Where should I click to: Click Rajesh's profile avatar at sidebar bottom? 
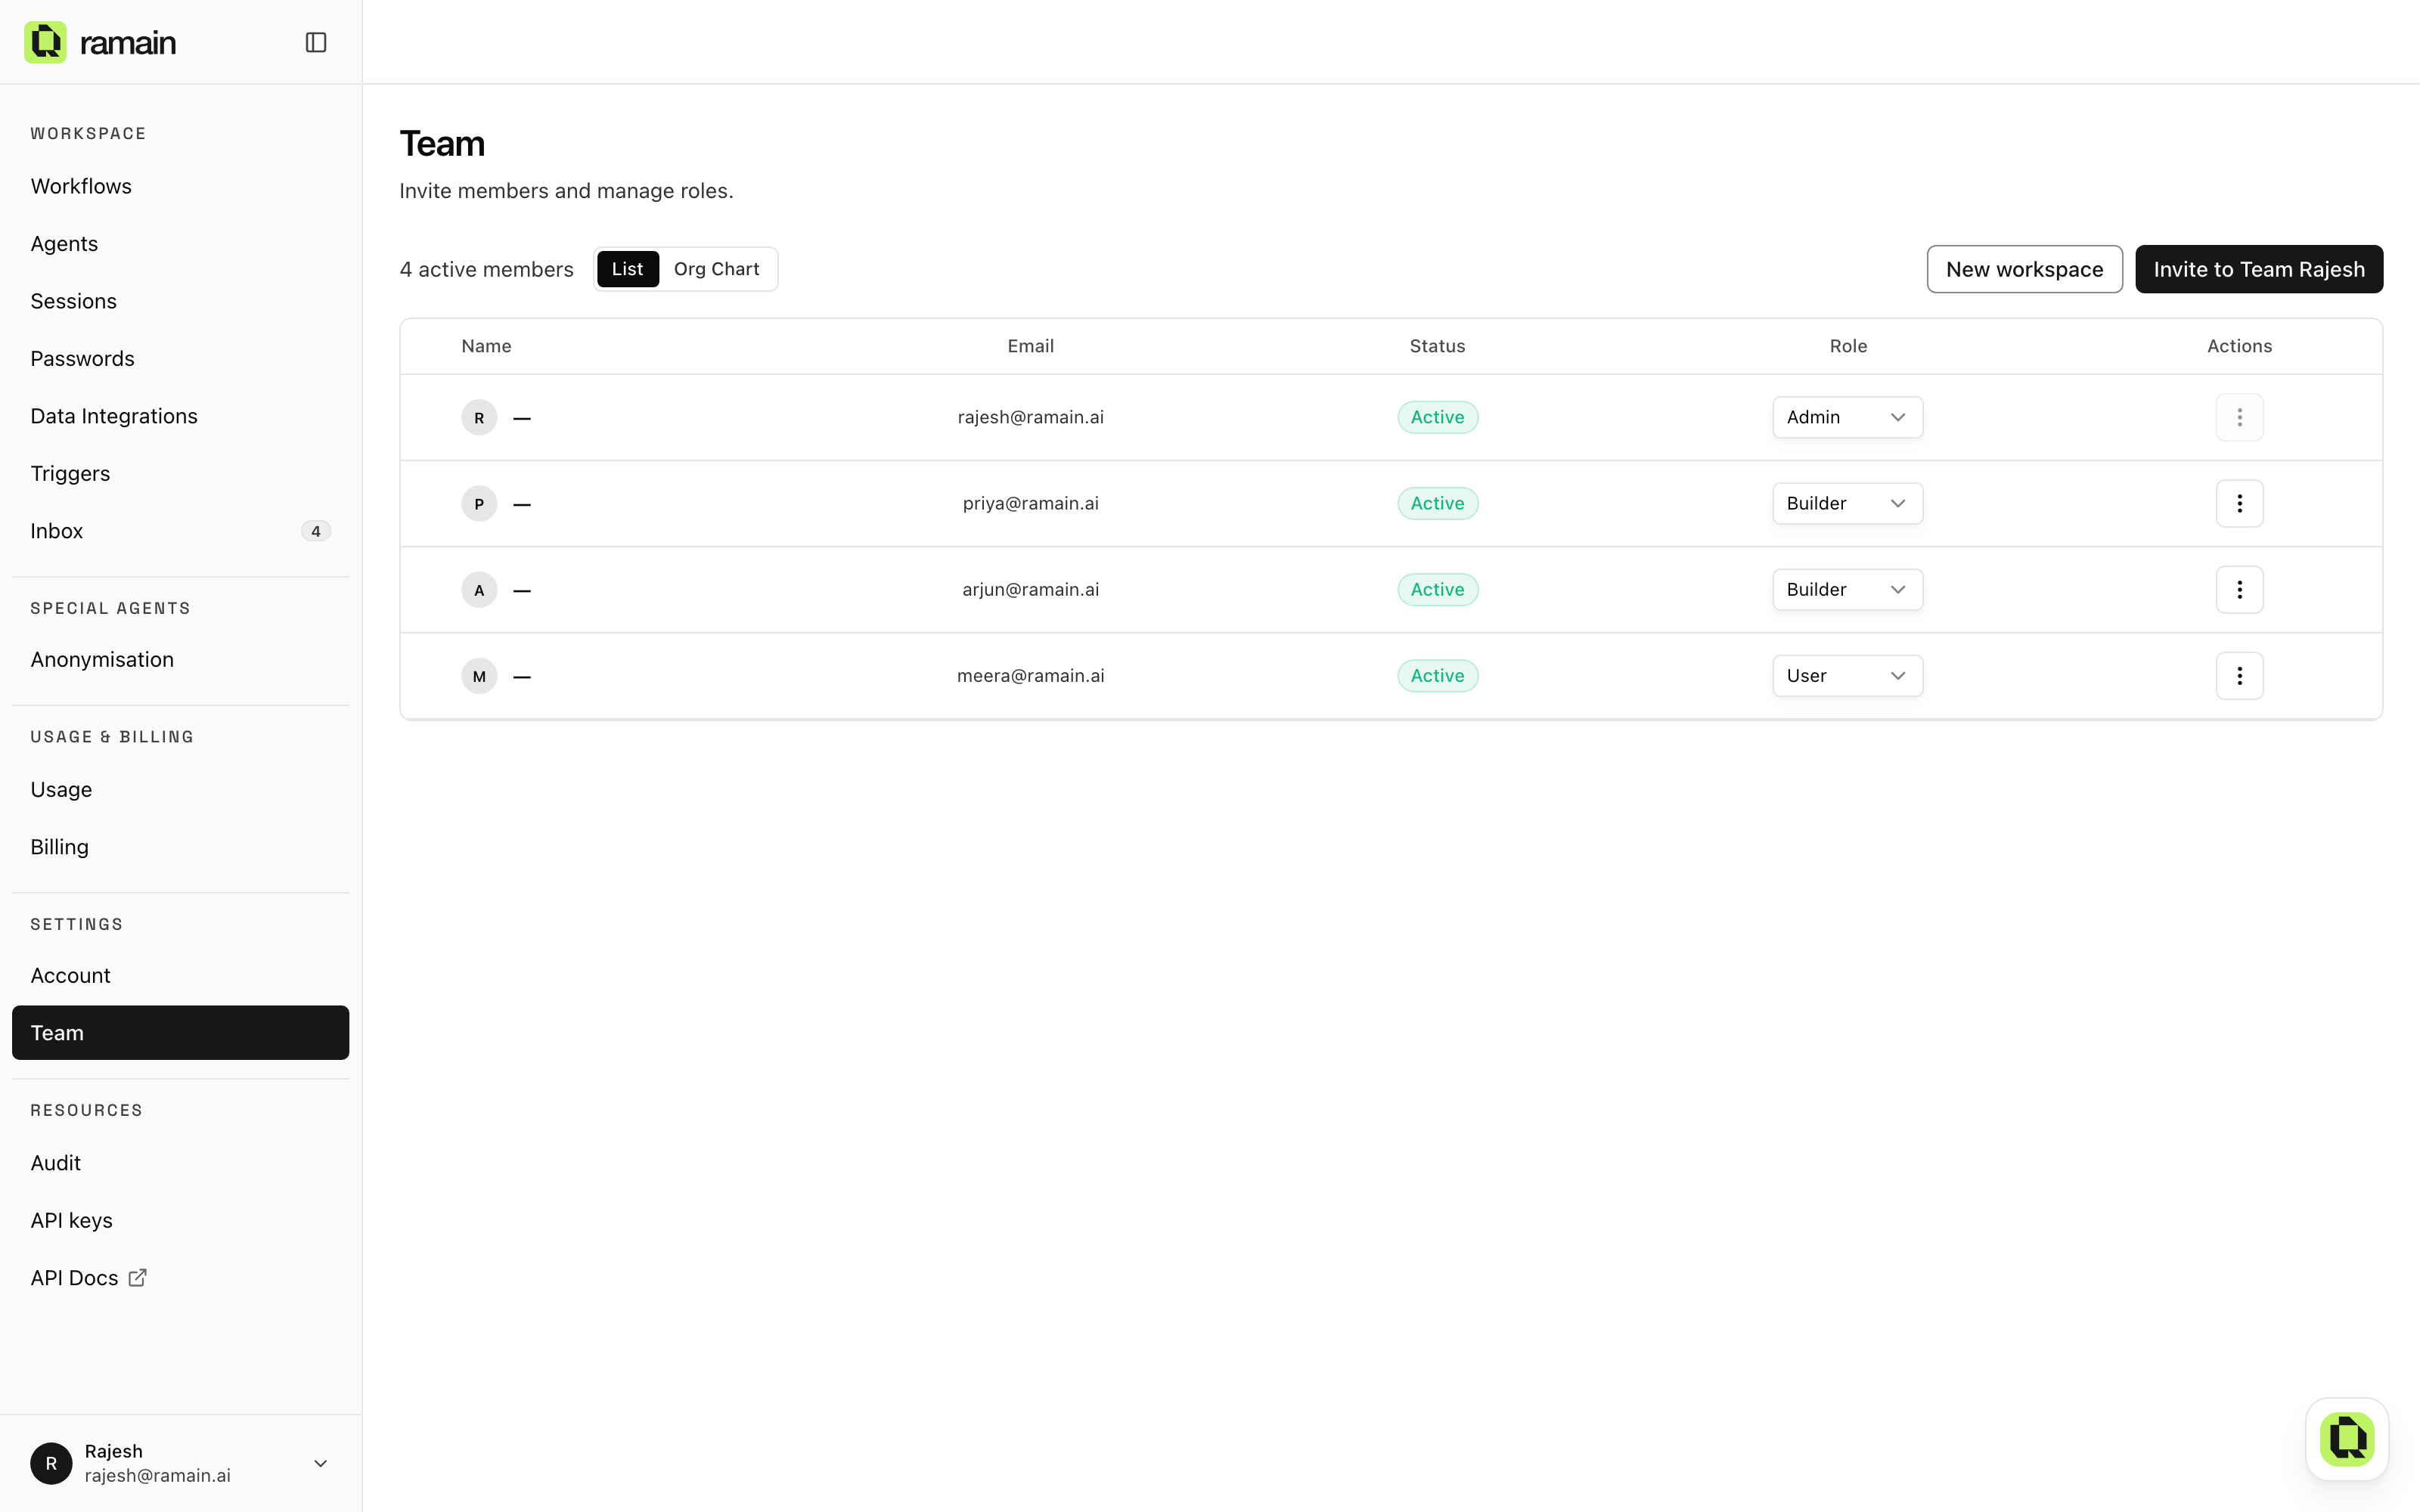51,1463
